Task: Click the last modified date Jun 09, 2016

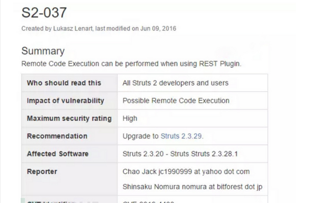Action: (158, 29)
